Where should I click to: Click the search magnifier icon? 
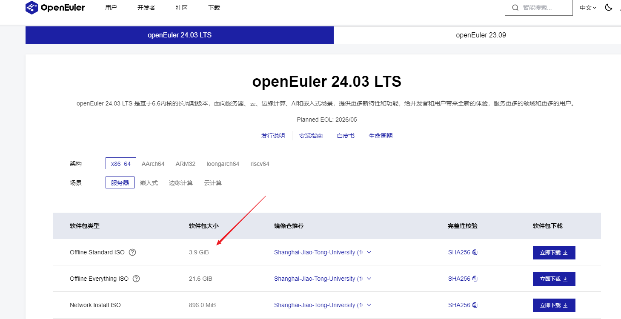pyautogui.click(x=515, y=8)
